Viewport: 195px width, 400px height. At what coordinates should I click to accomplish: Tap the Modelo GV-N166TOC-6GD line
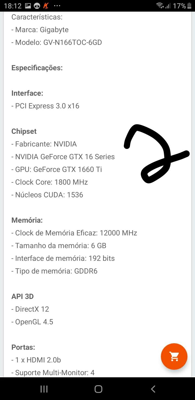coord(57,42)
